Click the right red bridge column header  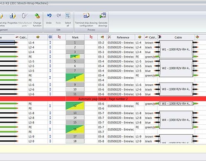click(x=91, y=37)
